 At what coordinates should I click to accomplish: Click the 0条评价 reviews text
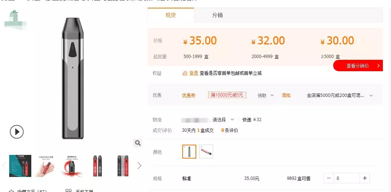coord(230,130)
